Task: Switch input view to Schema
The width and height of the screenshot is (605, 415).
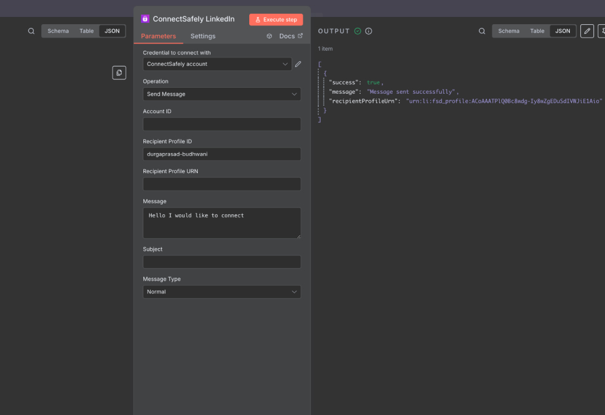Action: point(58,30)
